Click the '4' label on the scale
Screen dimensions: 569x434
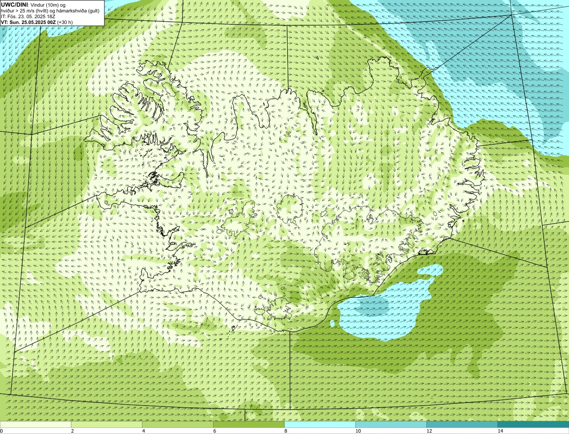tap(143, 431)
